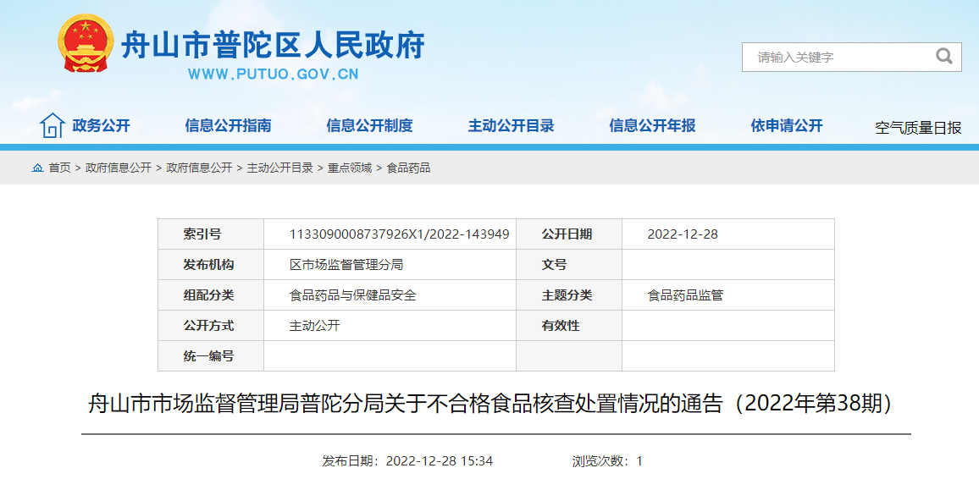Click the 主动公开目录 breadcrumb link

click(x=279, y=168)
